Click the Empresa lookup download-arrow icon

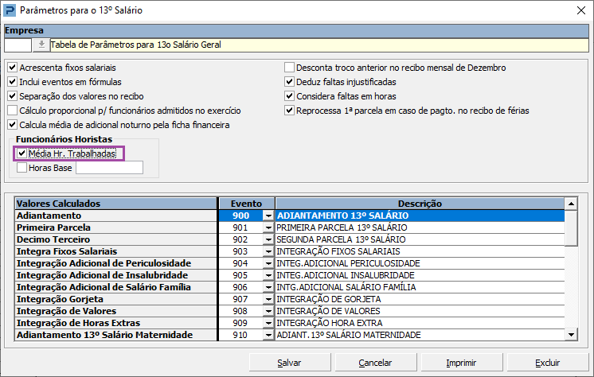[41, 45]
